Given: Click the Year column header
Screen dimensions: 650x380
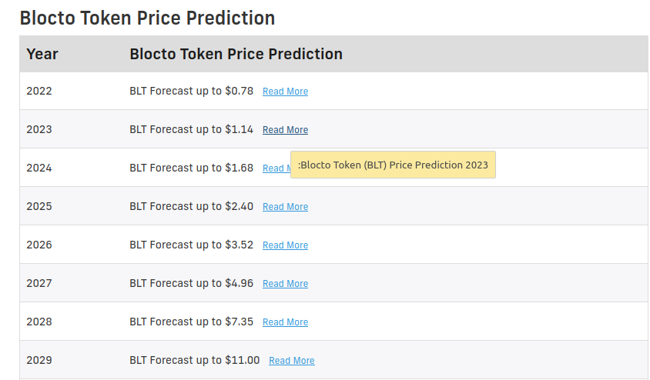Looking at the screenshot, I should tap(42, 54).
